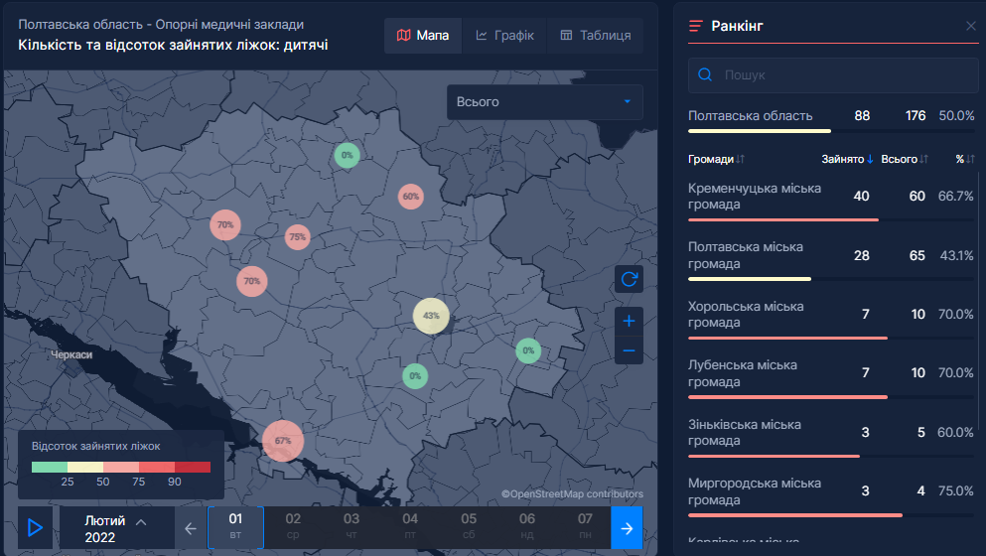
Task: Click the Таблиця table icon
Action: click(566, 35)
